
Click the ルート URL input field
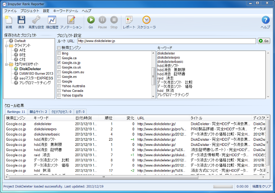167,41
